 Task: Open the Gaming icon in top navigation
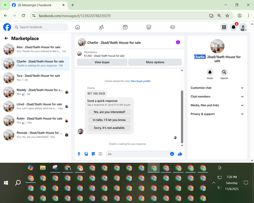tap(173, 27)
